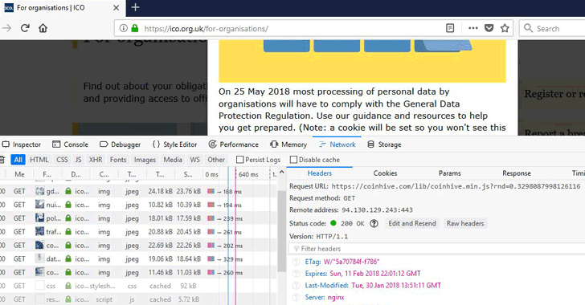Show the Cookies details tab
This screenshot has height=305, width=585.
[385, 173]
